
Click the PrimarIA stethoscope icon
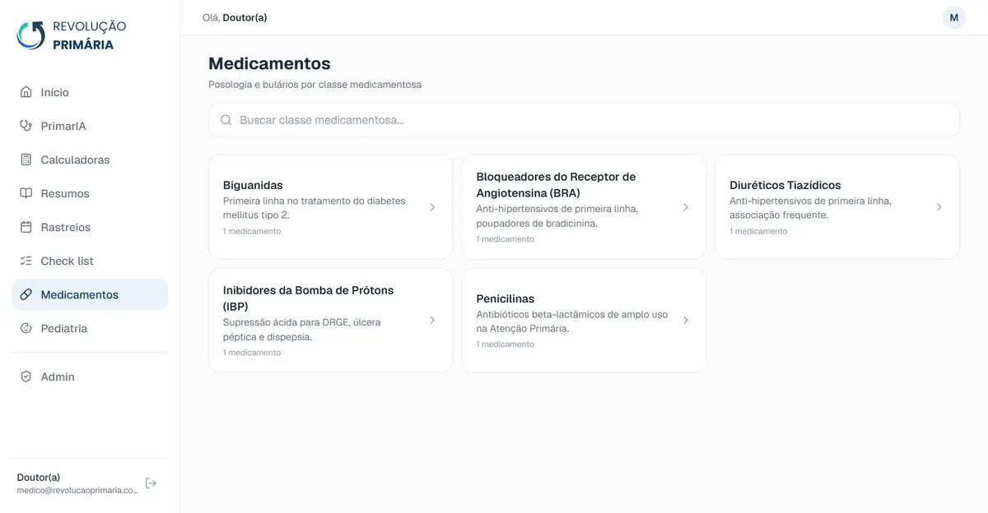click(26, 126)
